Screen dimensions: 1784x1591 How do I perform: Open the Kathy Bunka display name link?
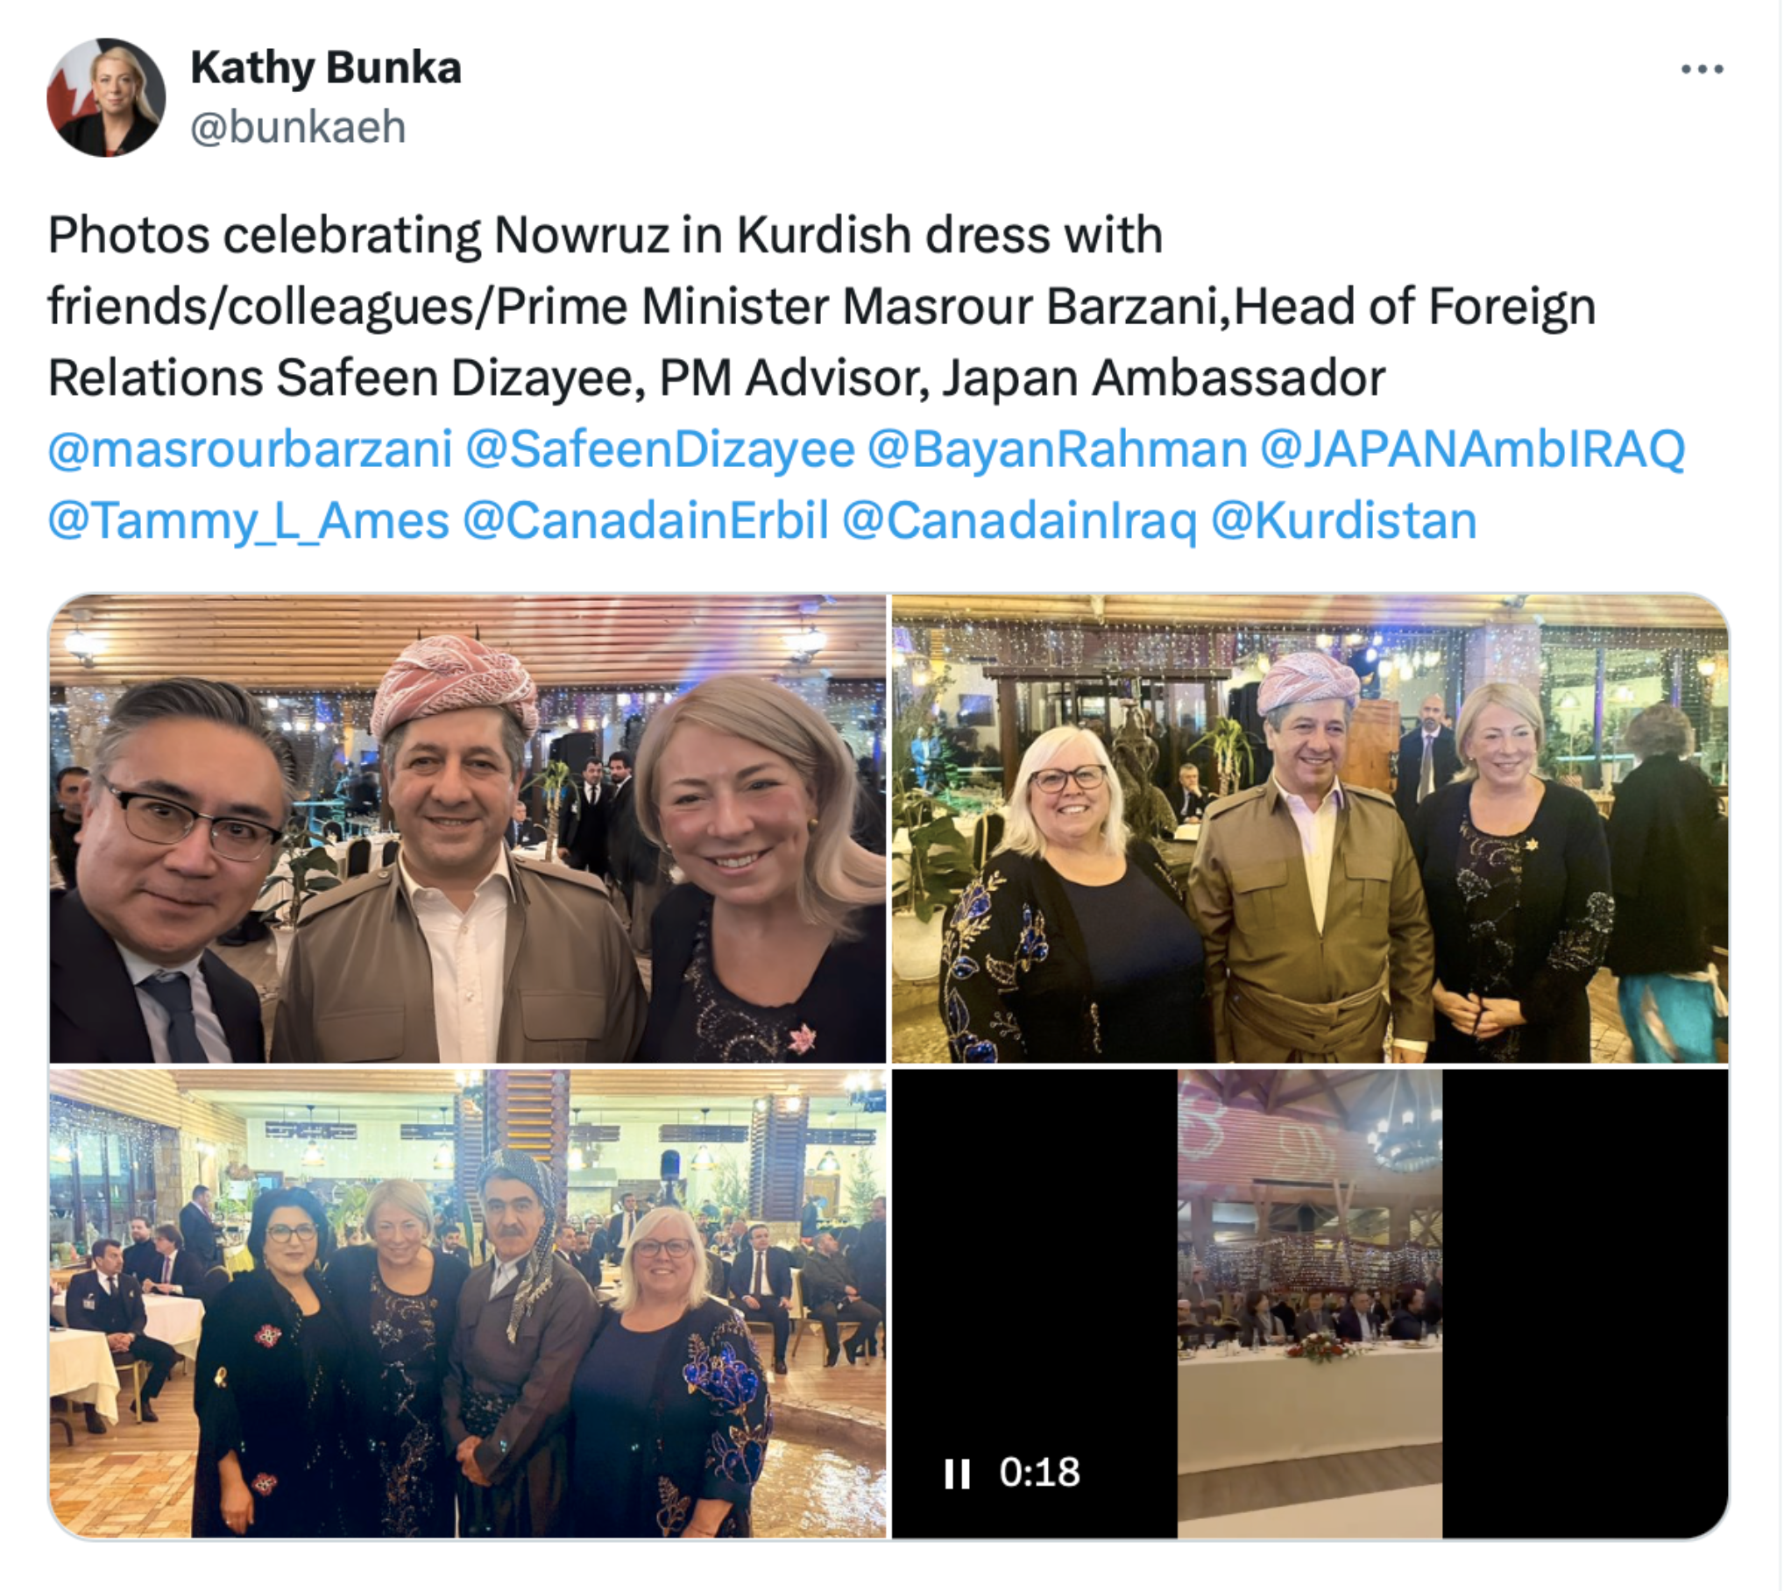pyautogui.click(x=325, y=67)
